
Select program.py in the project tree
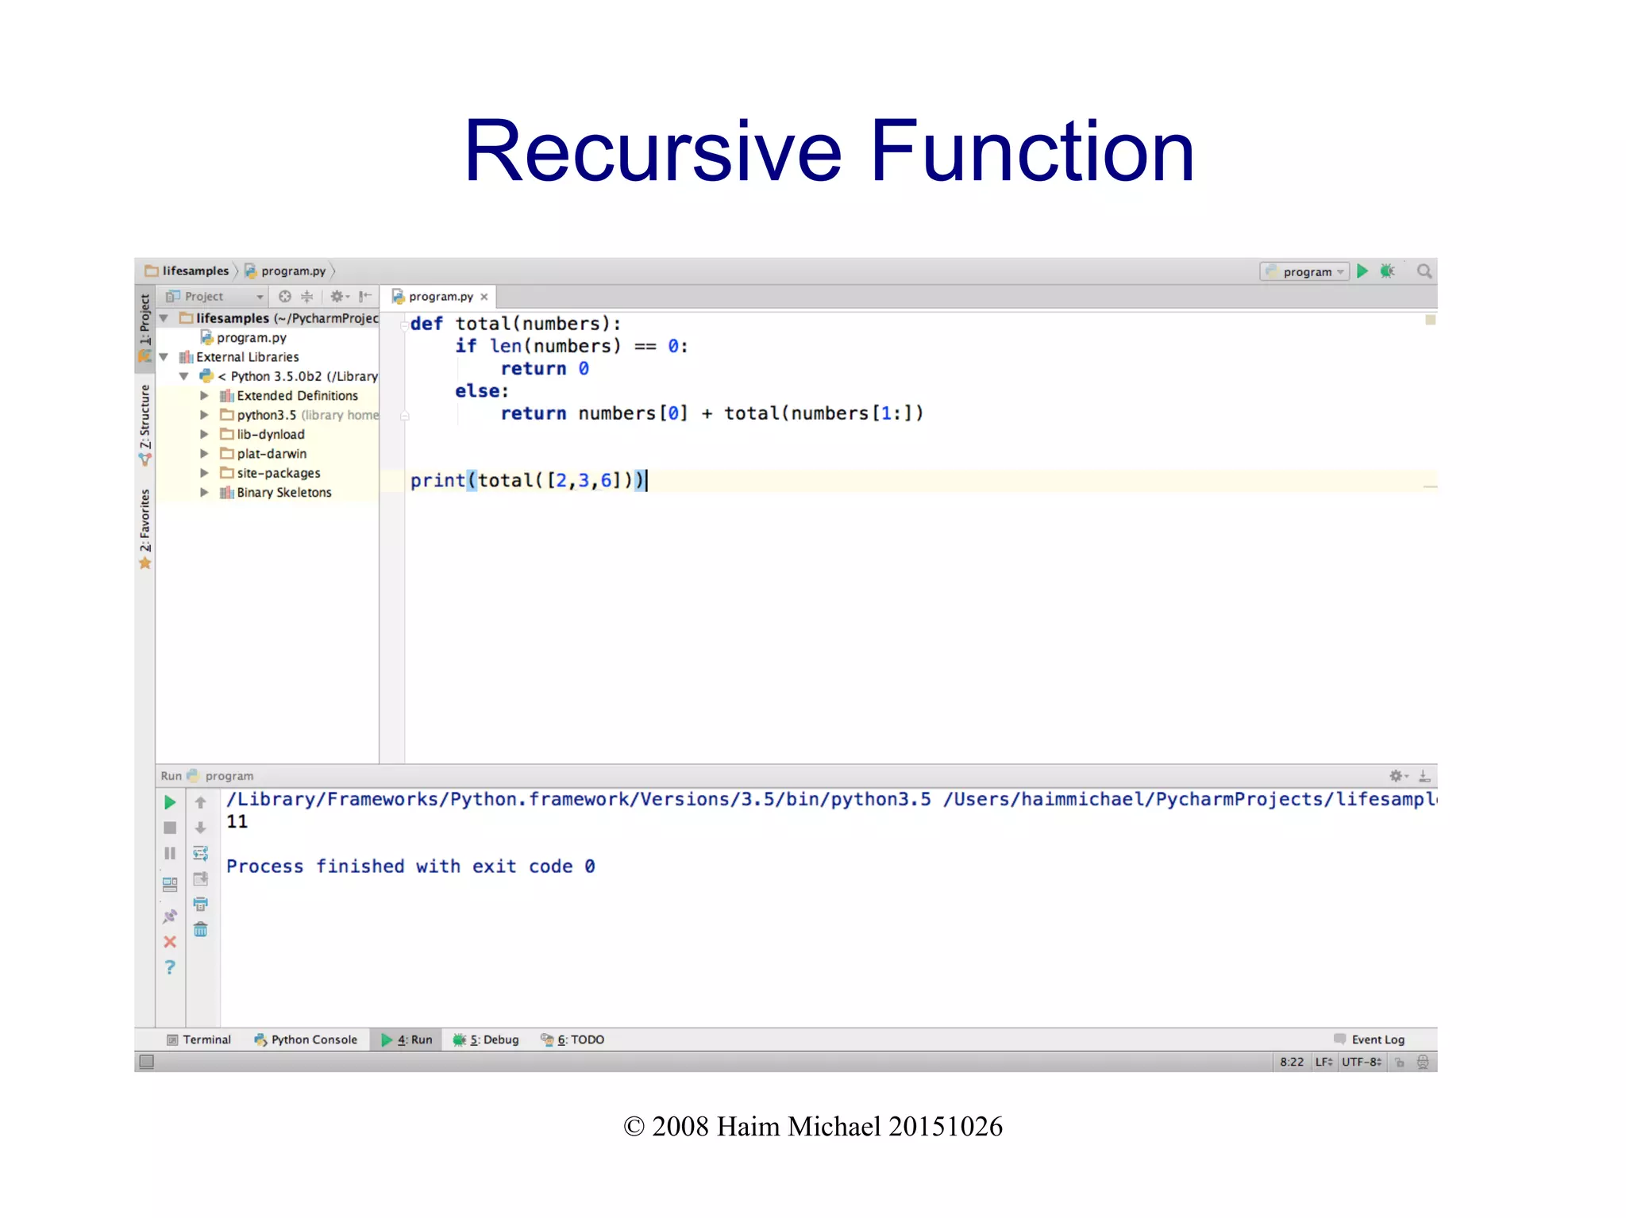pyautogui.click(x=251, y=337)
